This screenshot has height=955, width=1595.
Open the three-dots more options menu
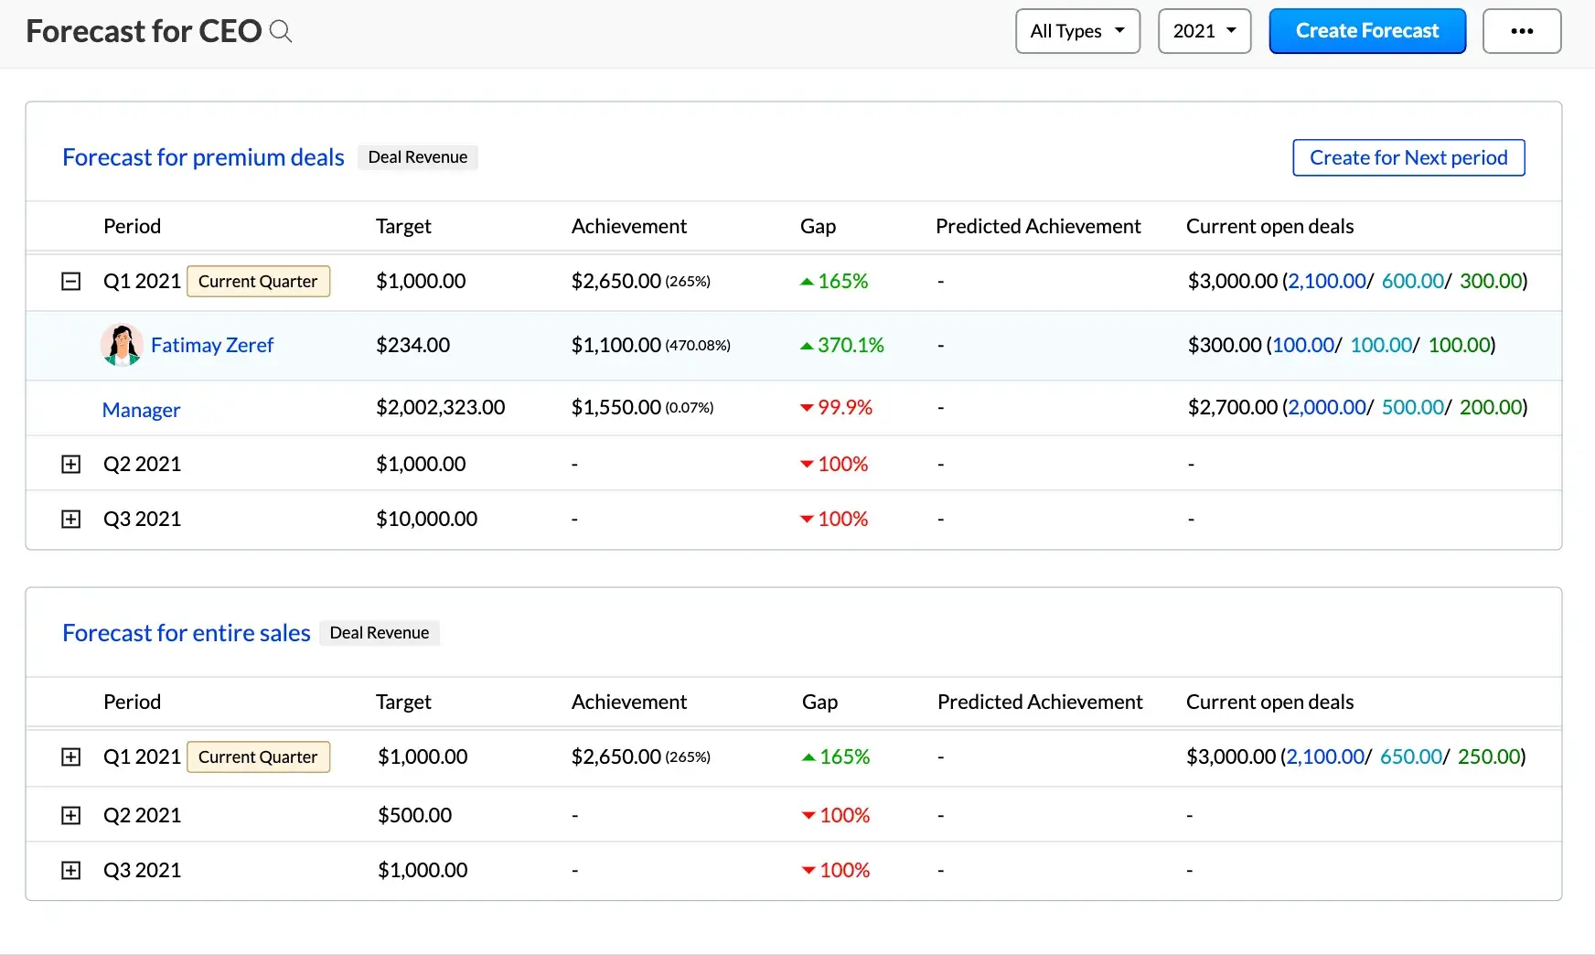(1521, 31)
